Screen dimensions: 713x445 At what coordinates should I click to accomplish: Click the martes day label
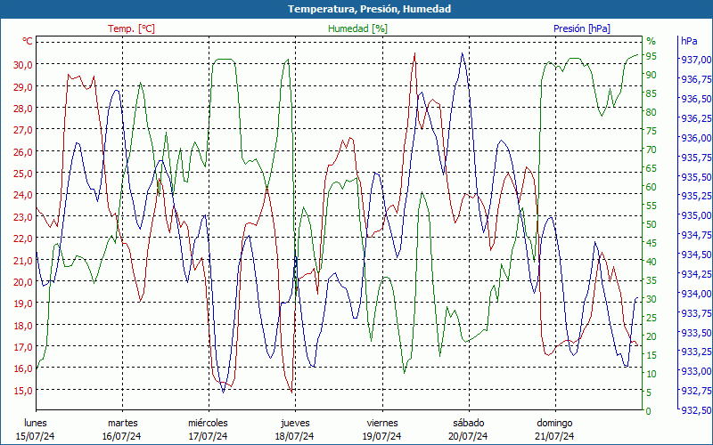tap(122, 424)
